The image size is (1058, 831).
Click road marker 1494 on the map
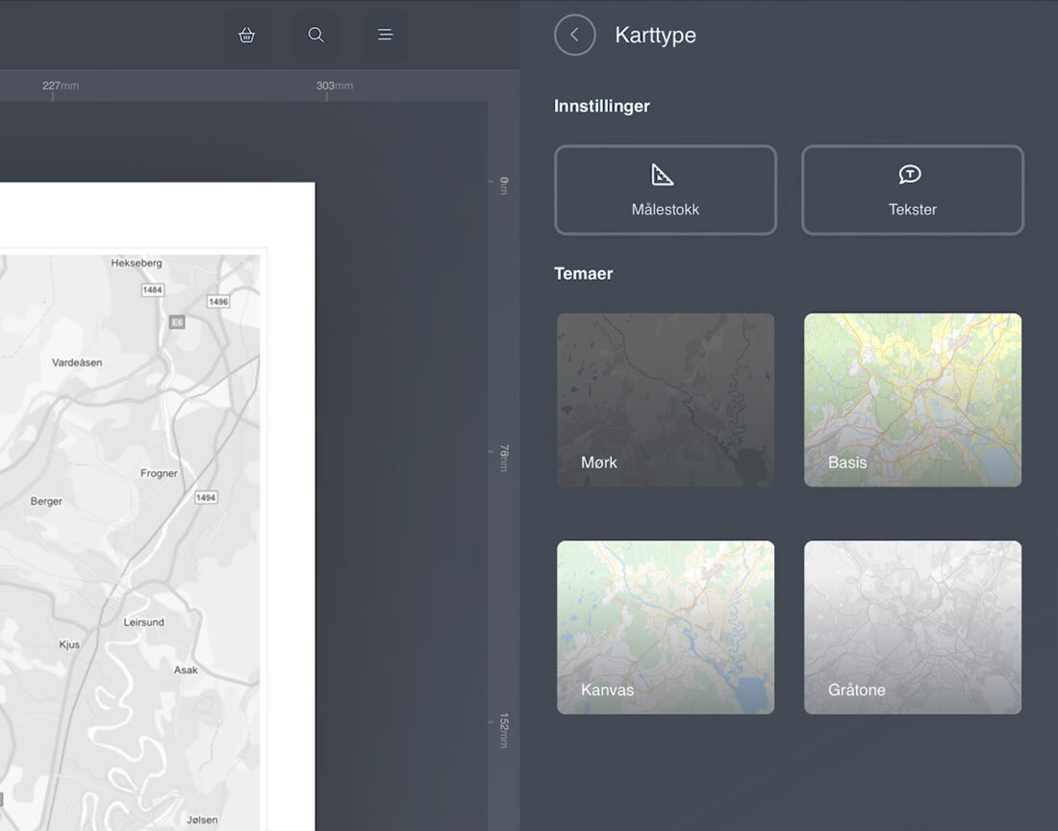[x=206, y=497]
